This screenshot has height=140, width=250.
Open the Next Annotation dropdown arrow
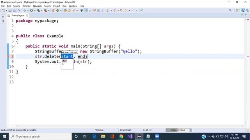tap(111, 10)
